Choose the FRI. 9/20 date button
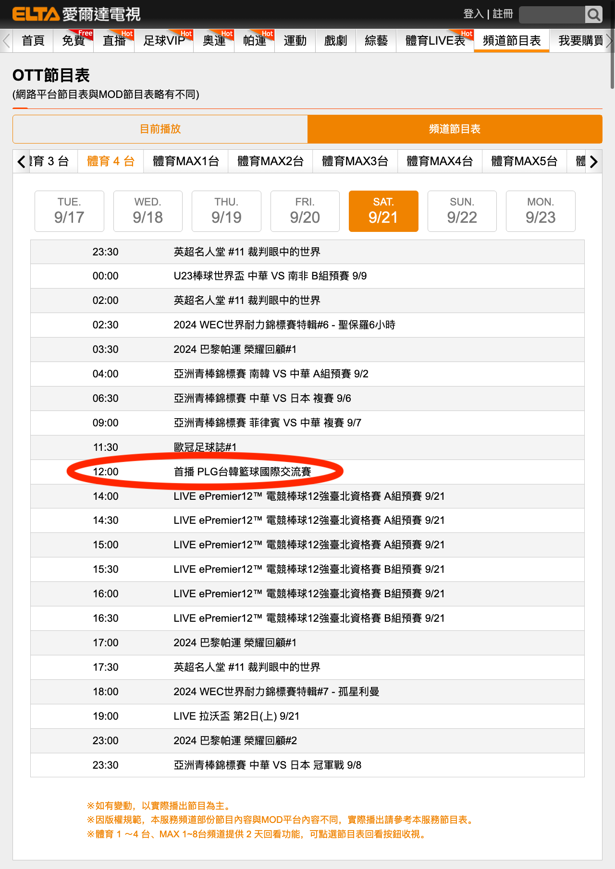The width and height of the screenshot is (615, 869). coord(305,211)
